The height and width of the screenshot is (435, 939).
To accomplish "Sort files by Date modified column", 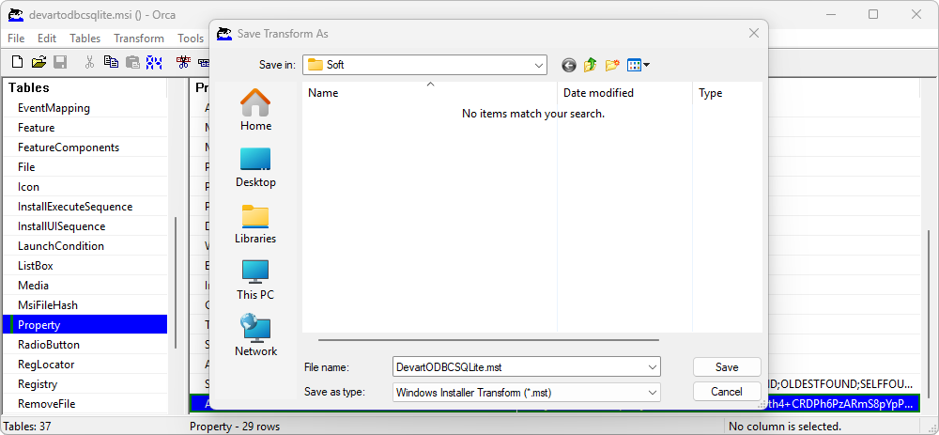I will [625, 93].
